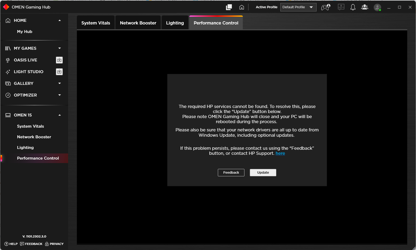
Task: Click the friends community icon
Action: [364, 7]
